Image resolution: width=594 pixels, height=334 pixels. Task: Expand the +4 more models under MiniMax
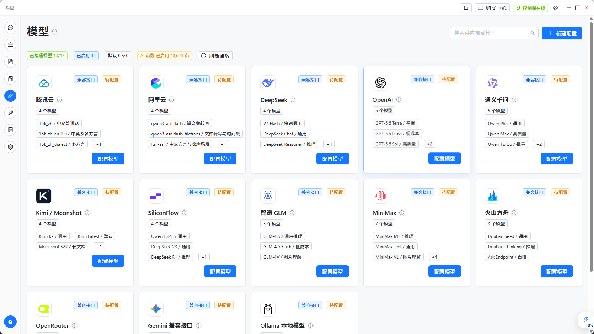pos(434,257)
